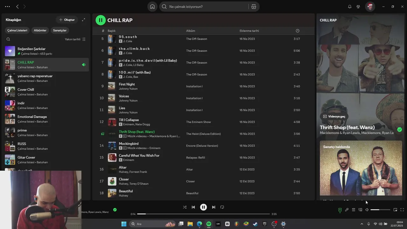Filter the library by Albümler
Image resolution: width=407 pixels, height=229 pixels.
pos(40,30)
